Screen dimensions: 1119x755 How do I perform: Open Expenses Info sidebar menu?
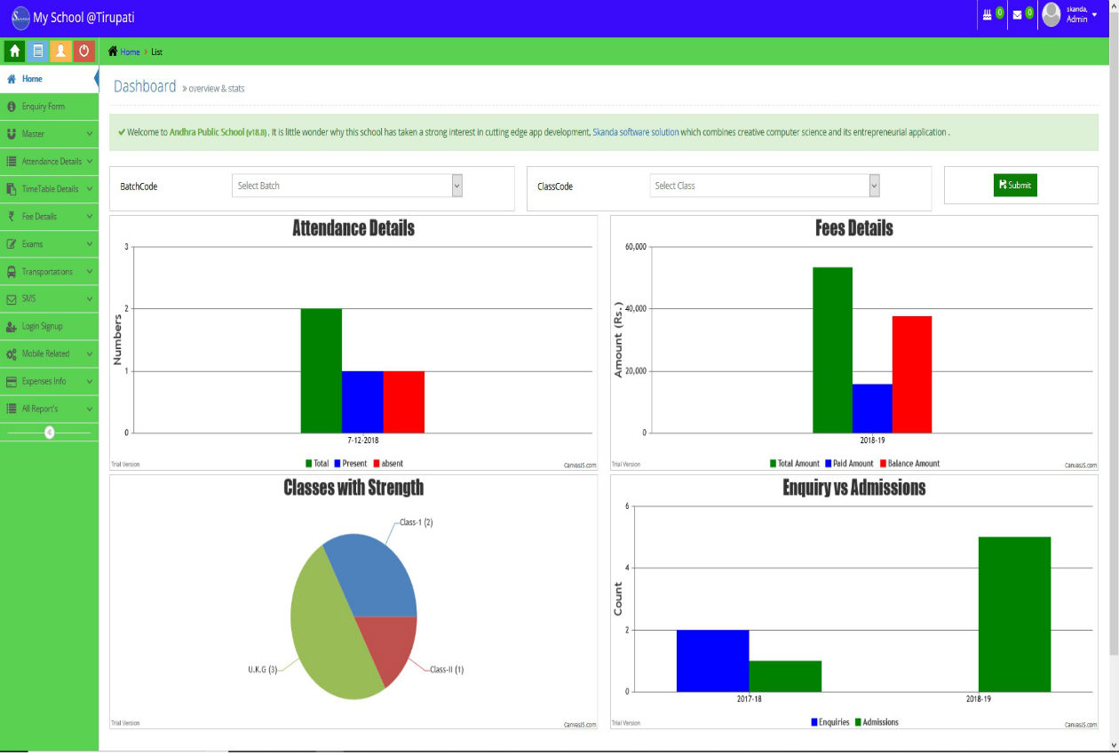(x=49, y=382)
